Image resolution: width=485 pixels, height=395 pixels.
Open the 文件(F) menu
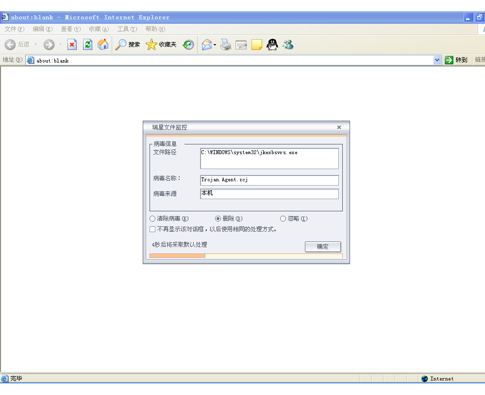(15, 29)
